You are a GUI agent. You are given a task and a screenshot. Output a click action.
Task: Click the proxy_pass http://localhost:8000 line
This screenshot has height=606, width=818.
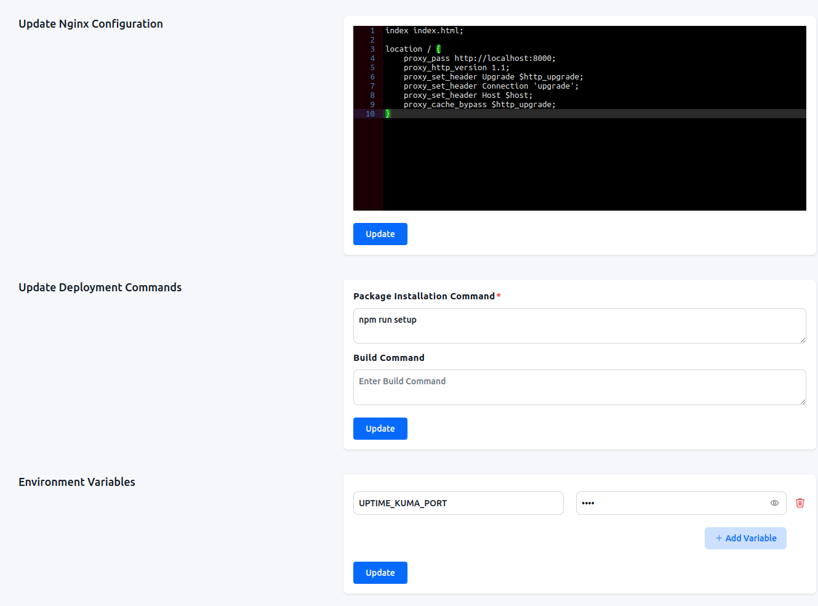(479, 59)
